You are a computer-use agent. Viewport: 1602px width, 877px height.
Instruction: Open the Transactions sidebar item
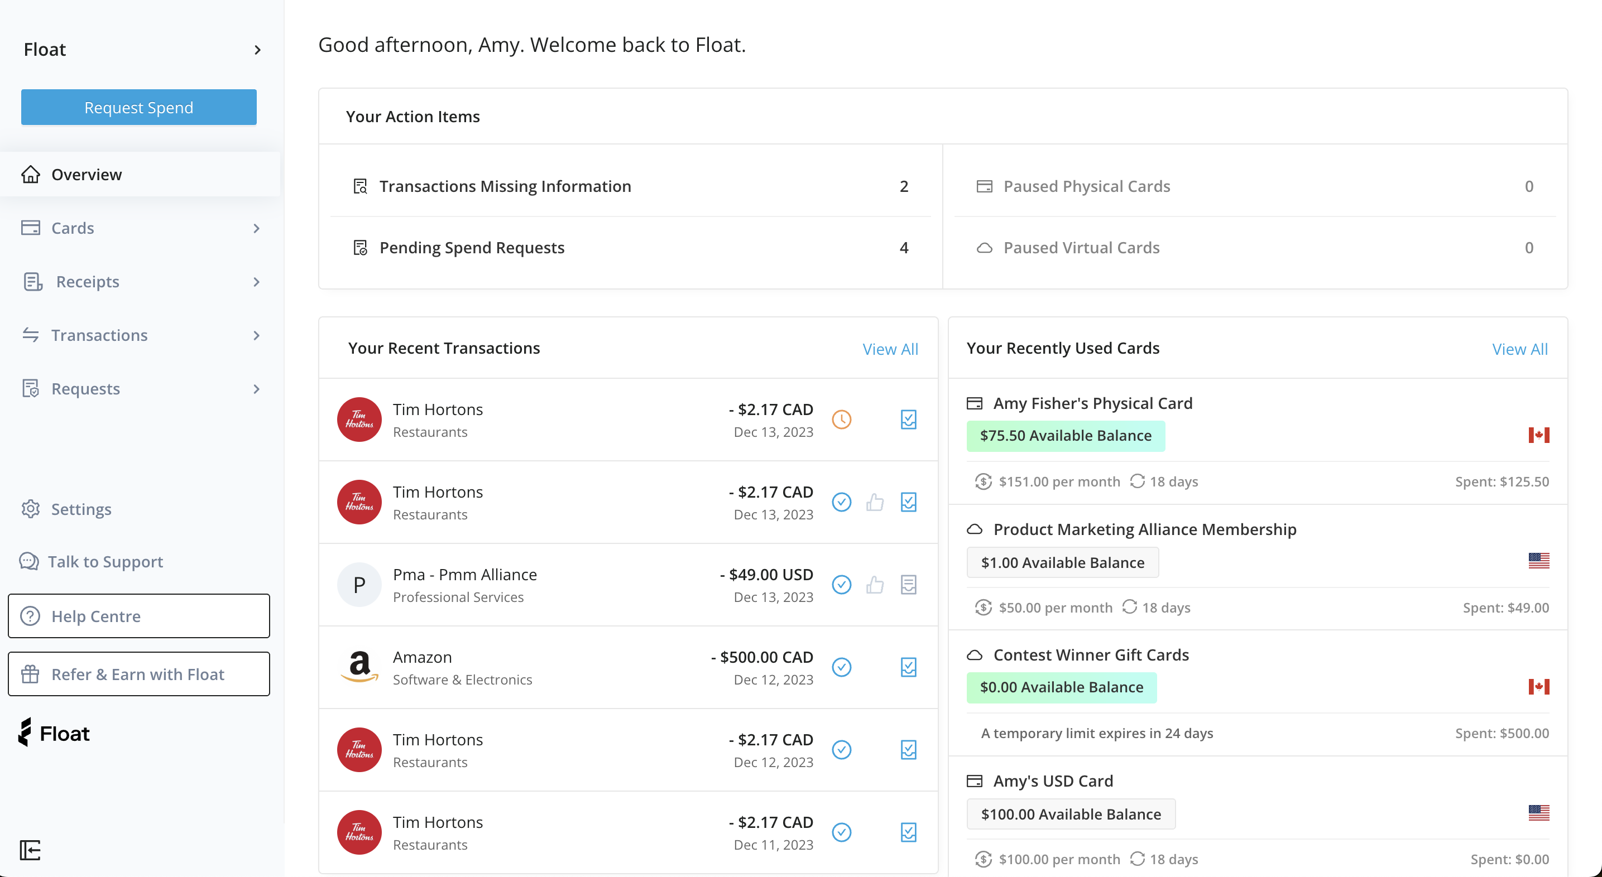point(99,334)
